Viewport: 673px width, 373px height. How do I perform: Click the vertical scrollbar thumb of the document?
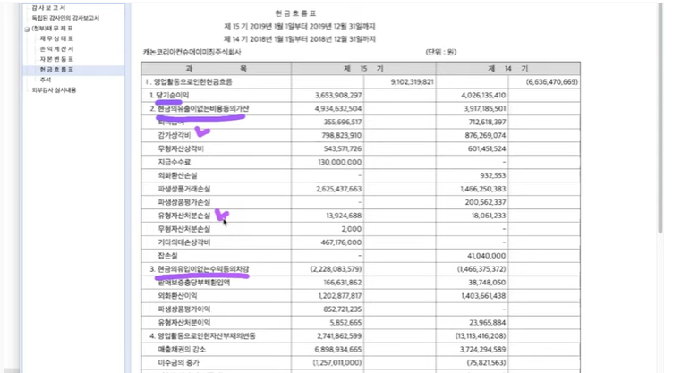click(660, 118)
